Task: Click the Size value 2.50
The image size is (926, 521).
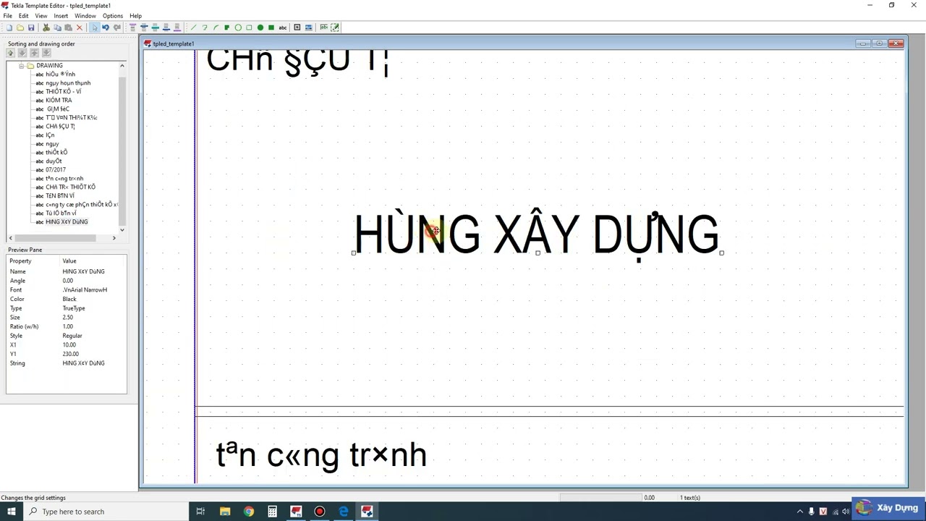Action: [x=67, y=318]
